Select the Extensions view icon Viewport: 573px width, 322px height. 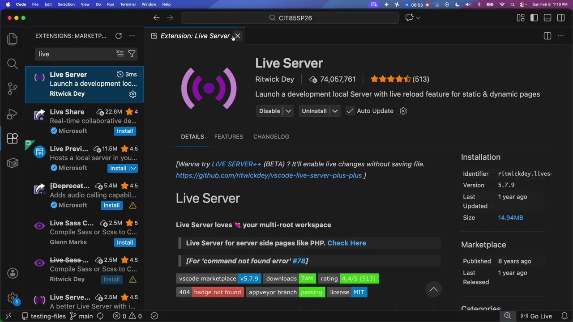pyautogui.click(x=13, y=138)
